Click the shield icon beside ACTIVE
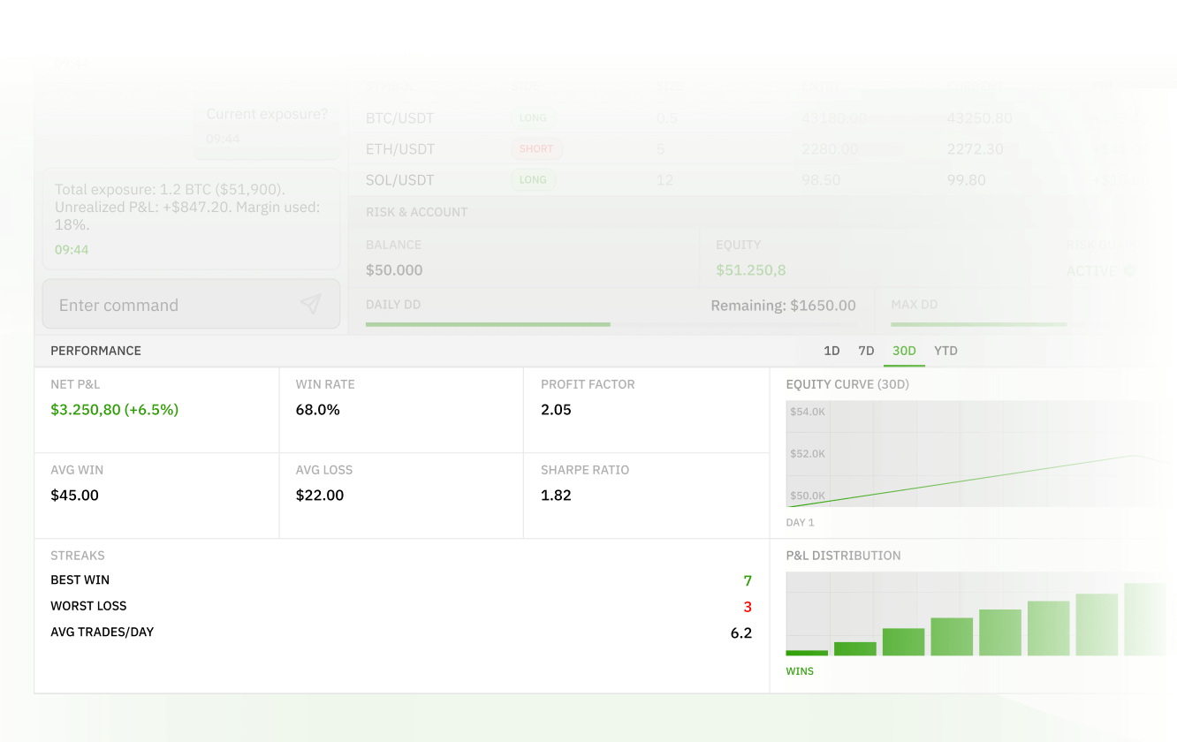The height and width of the screenshot is (742, 1177). pyautogui.click(x=1130, y=270)
